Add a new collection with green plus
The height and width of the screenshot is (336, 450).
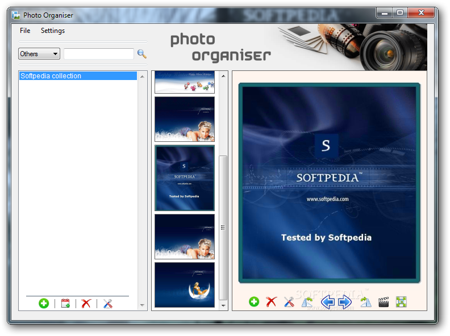[44, 303]
